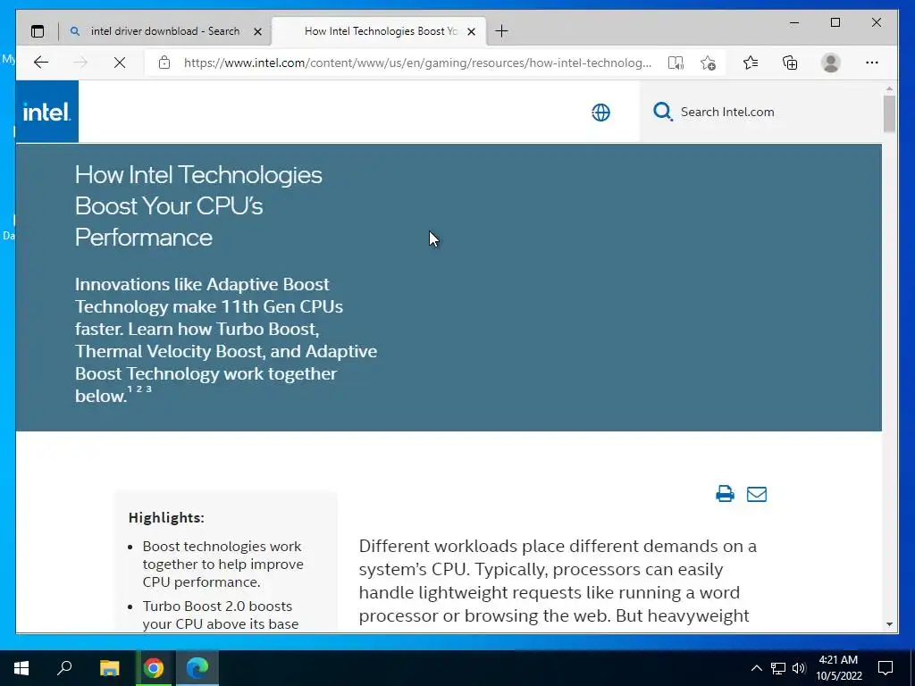Click footnote 3 superscript link
915x686 pixels.
click(149, 389)
